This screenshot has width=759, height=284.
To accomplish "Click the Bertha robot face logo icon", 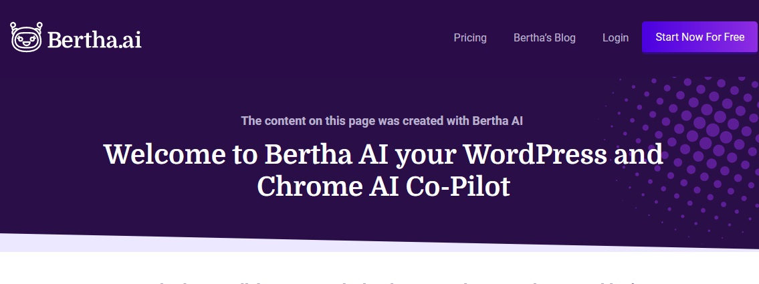I will coord(27,37).
